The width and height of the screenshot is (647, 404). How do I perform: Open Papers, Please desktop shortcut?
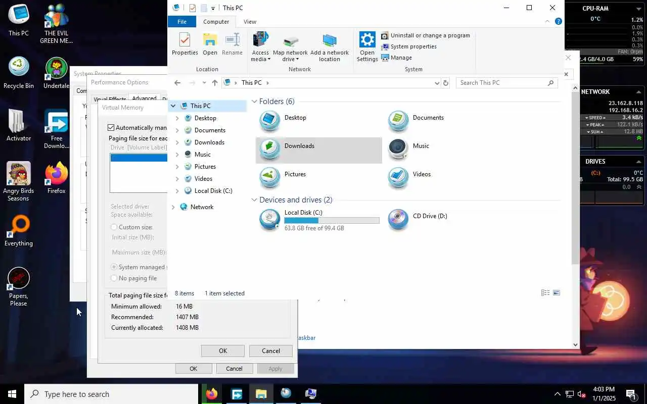[x=19, y=286]
